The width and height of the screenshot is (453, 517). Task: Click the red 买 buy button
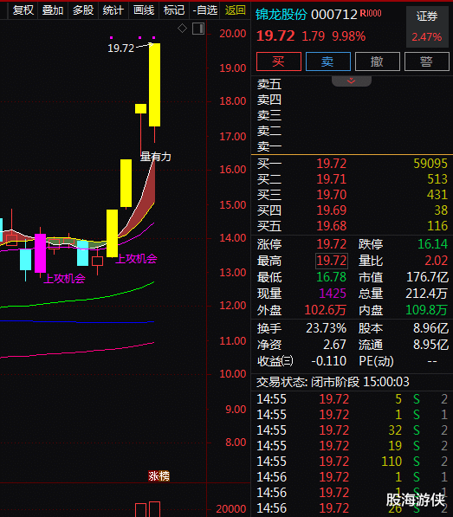279,61
